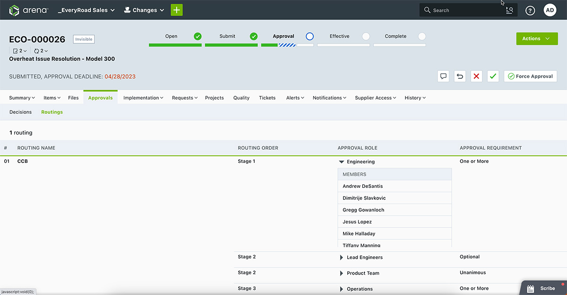Viewport: 567px width, 295px height.
Task: Open the Quality tab
Action: point(241,98)
